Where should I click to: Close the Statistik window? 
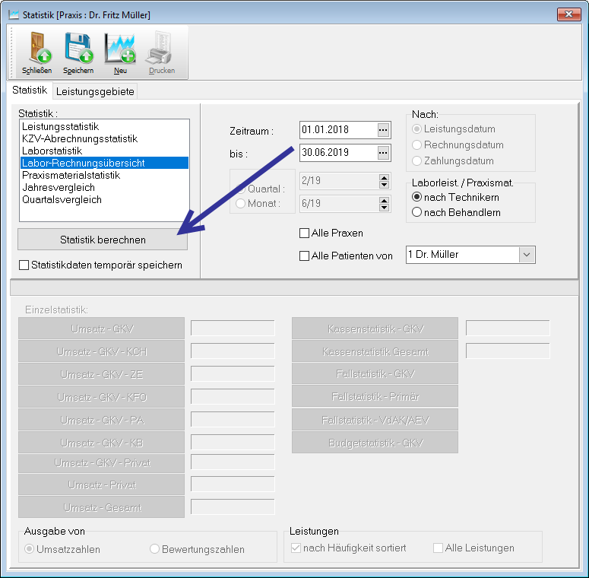(568, 14)
